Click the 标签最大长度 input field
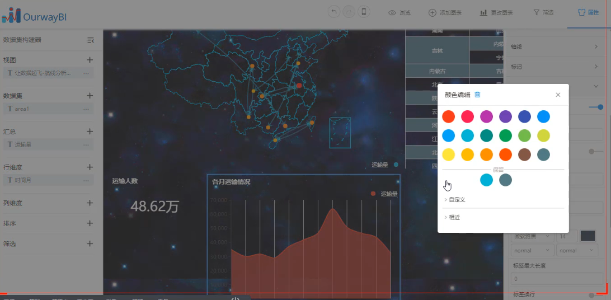 coord(556,278)
